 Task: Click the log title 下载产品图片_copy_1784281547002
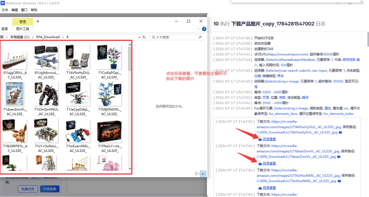pos(273,24)
